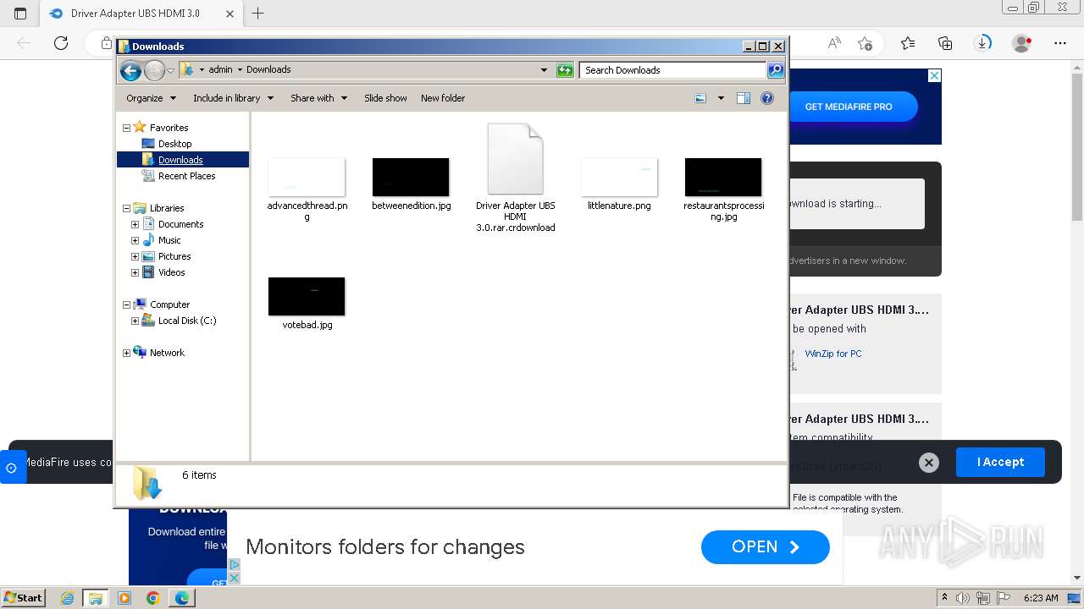Select Network in navigation pane
This screenshot has height=609, width=1084.
point(167,353)
